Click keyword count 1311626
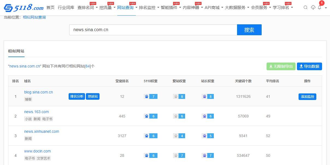330x165 pixels. [x=243, y=96]
